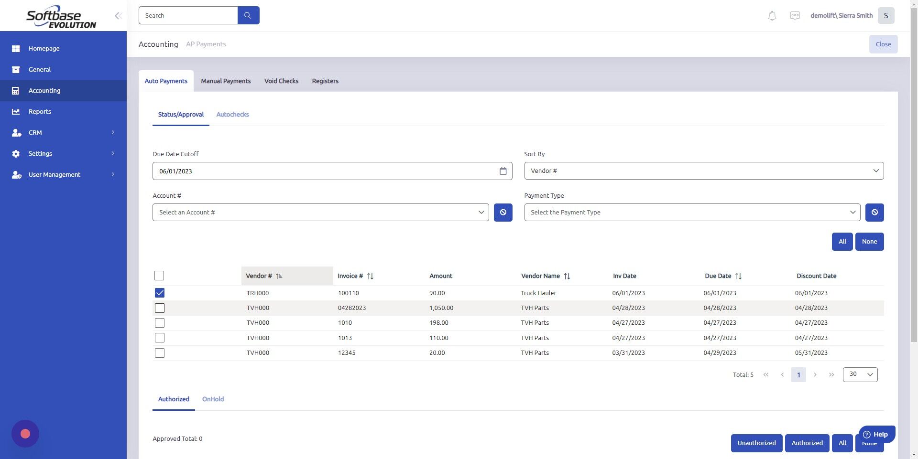The width and height of the screenshot is (918, 459).
Task: Click the Help link at bottom right
Action: 877,435
